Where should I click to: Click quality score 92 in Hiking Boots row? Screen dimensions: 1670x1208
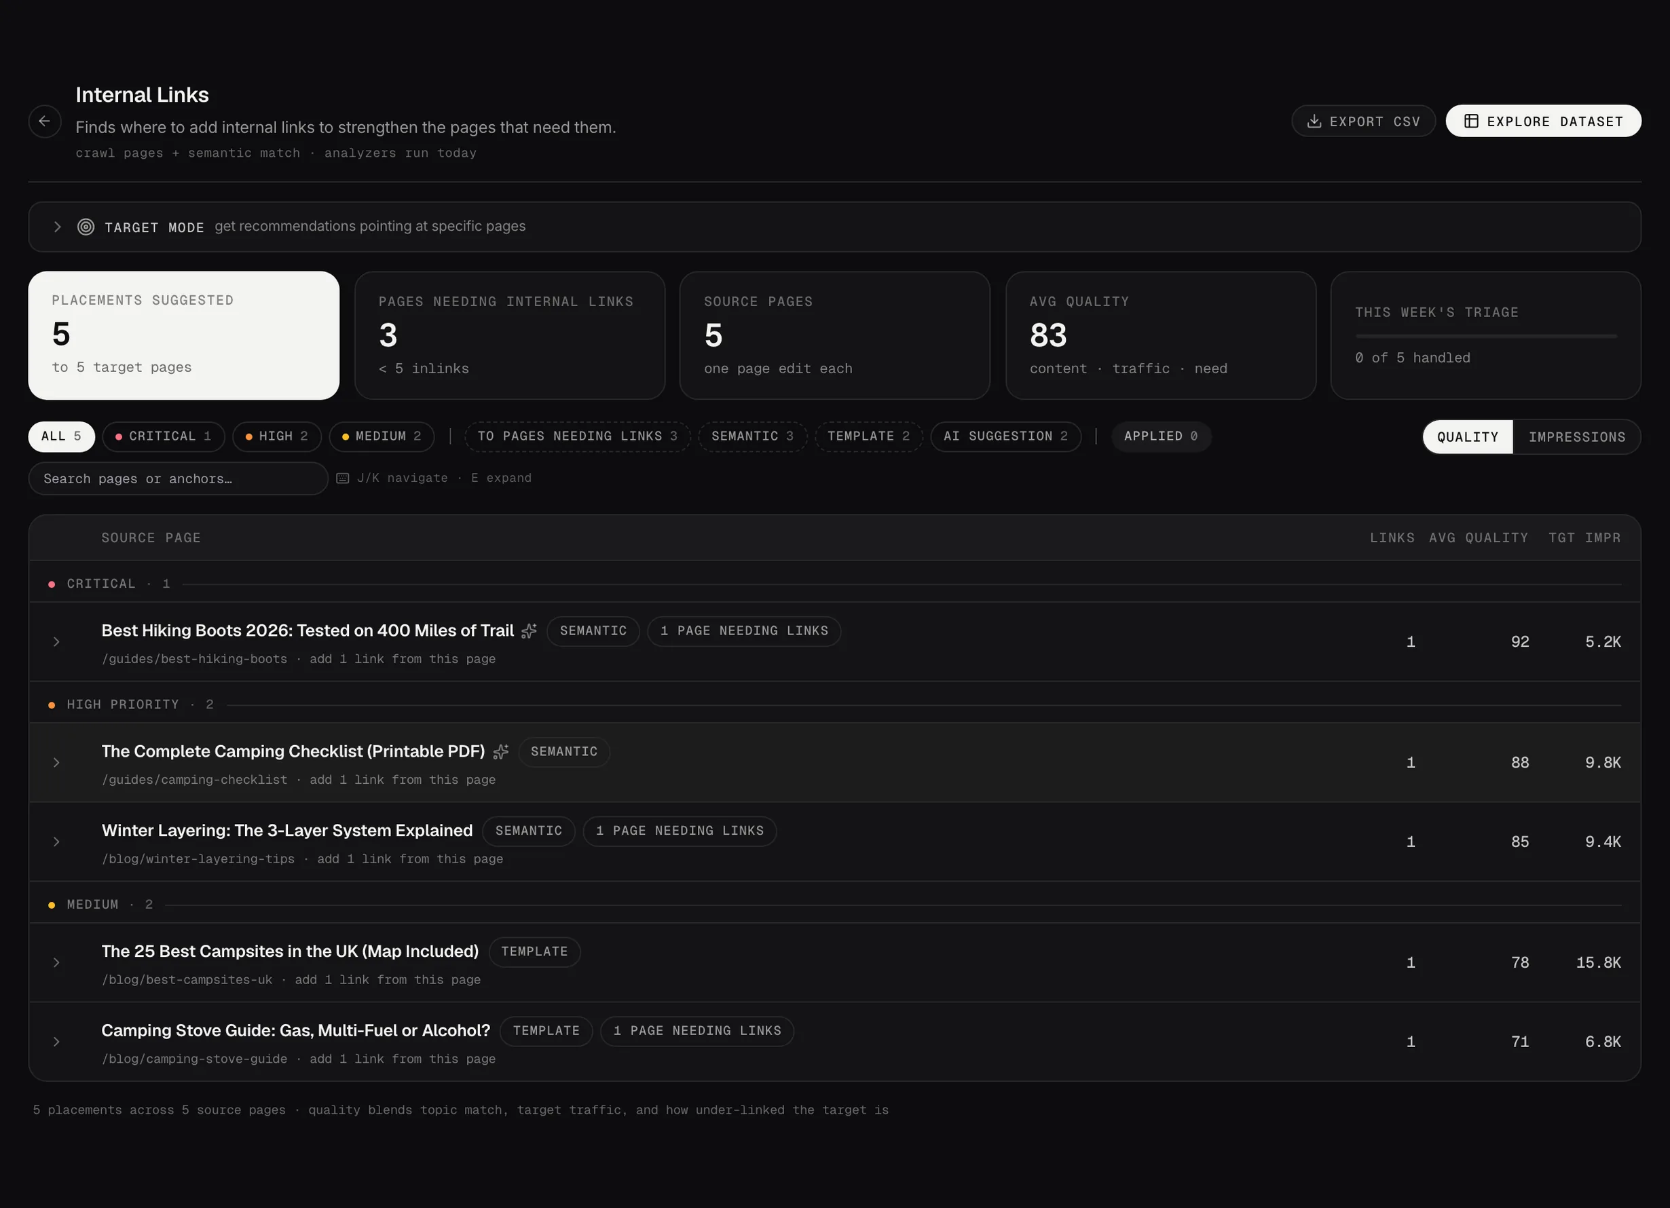pos(1520,642)
